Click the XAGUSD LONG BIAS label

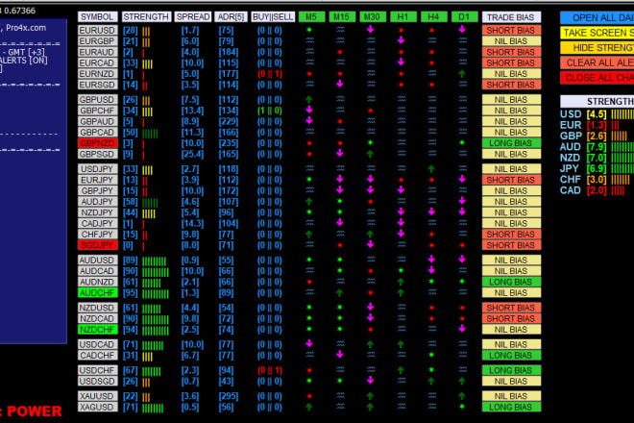point(511,407)
